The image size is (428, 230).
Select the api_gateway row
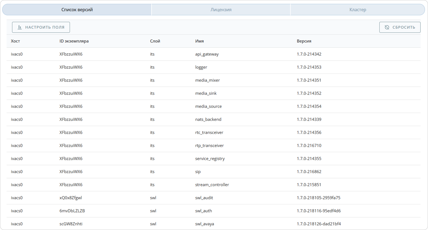pyautogui.click(x=207, y=54)
